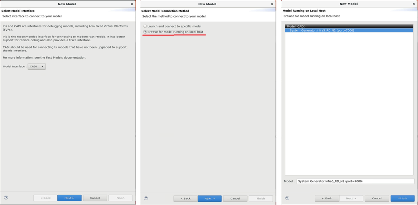Close the Select Model Interface dialog window
The width and height of the screenshot is (418, 205).
point(132,4)
